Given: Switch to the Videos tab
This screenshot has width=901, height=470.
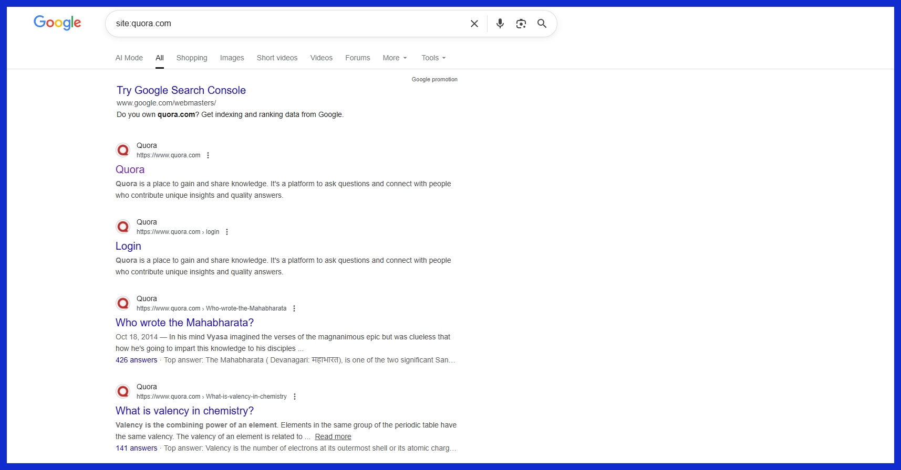Looking at the screenshot, I should point(322,58).
